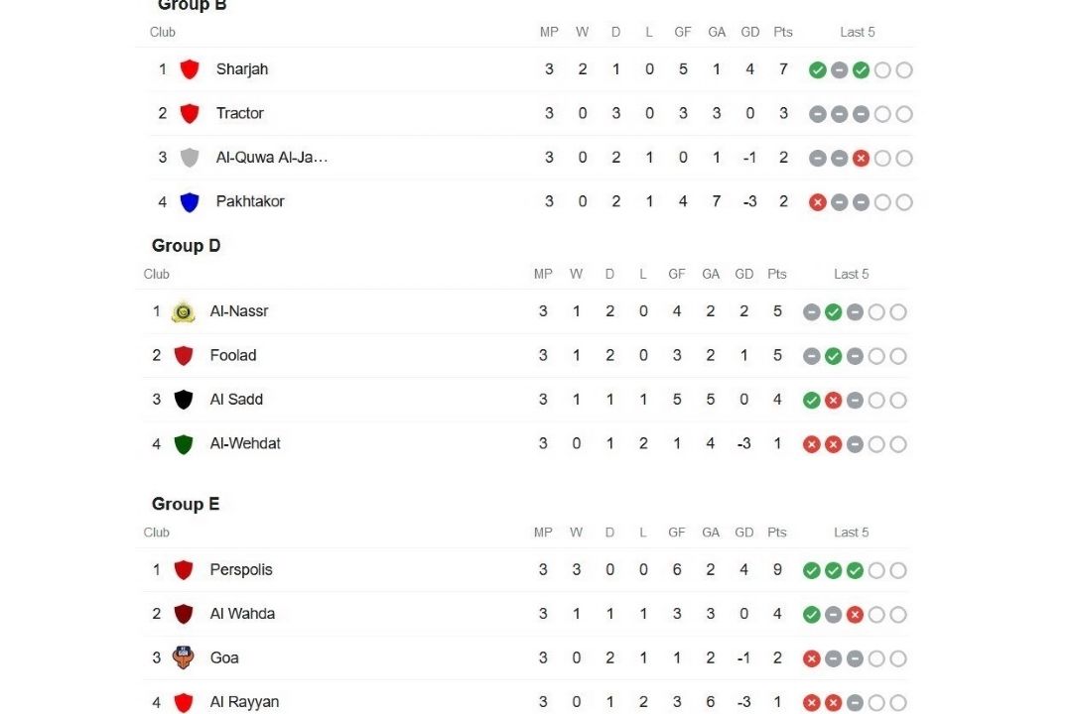Viewport: 1072px width, 714px height.
Task: Open the Perspolis team link
Action: pos(241,570)
